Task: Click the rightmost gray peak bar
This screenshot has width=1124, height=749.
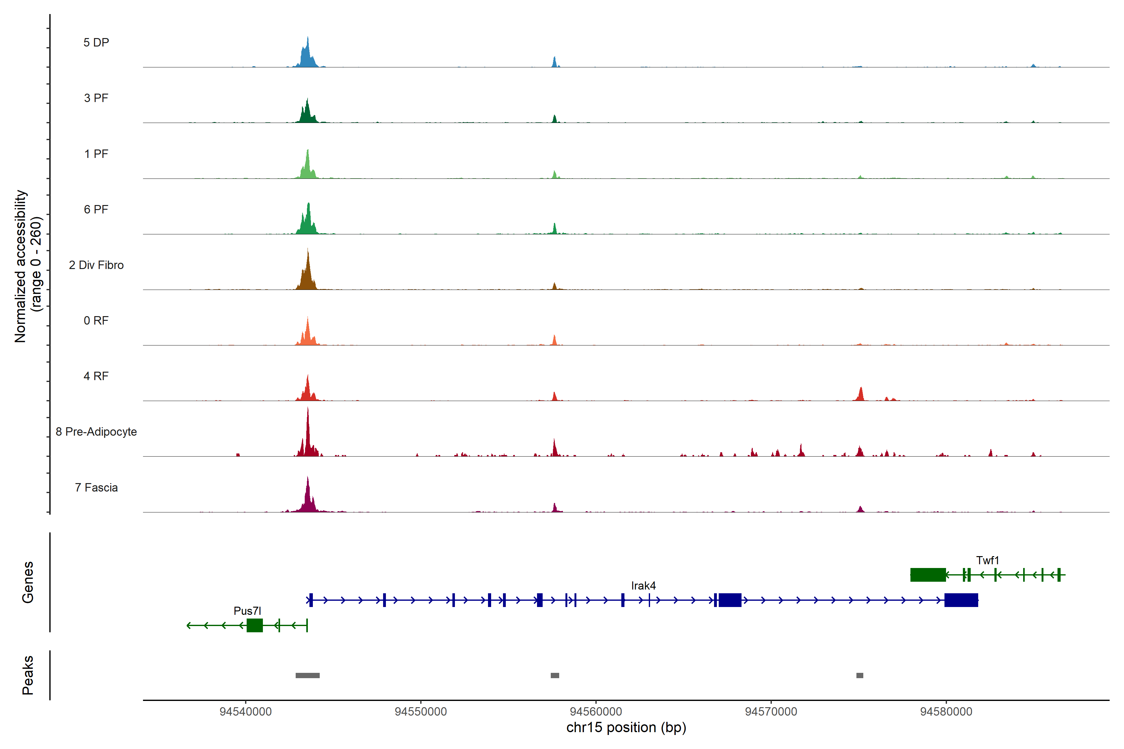Action: pyautogui.click(x=860, y=675)
